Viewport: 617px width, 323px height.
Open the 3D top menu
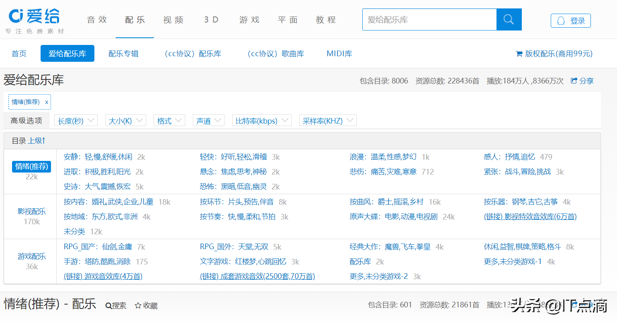tap(211, 20)
